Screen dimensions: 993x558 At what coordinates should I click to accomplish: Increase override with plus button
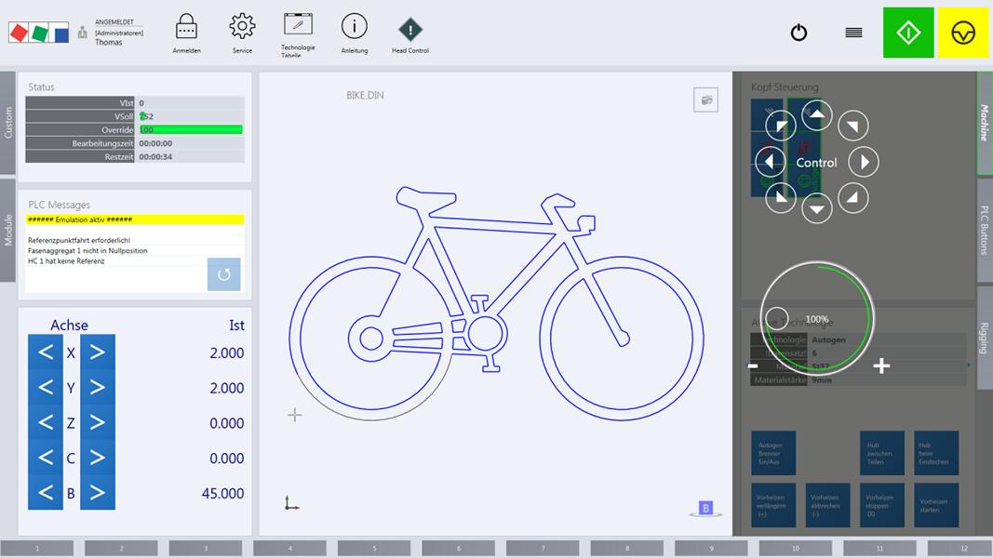coord(881,365)
